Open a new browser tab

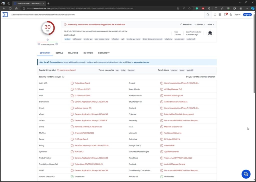tap(48, 3)
